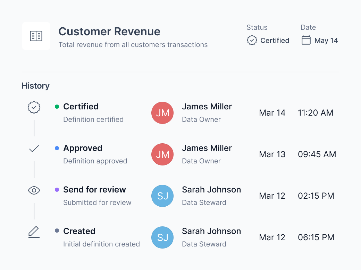Screen dimensions: 361x270
Task: Click the green dot beside Certified
Action: [x=57, y=107]
